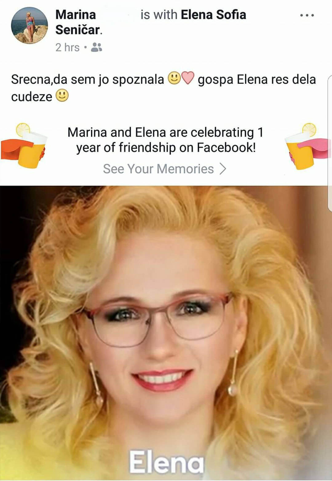Tap the smiley emoji after cudeze

coord(62,96)
